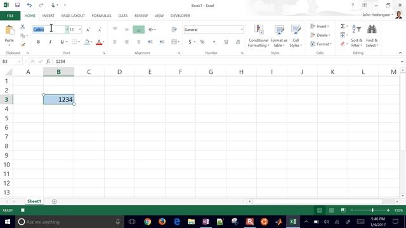406x228 pixels.
Task: Set middle vertical alignment
Action: click(x=127, y=30)
